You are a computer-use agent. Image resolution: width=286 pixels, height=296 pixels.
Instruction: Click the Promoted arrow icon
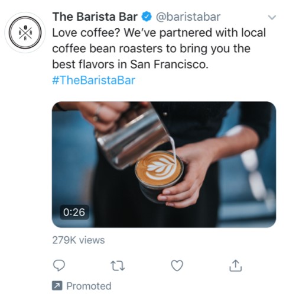pos(57,285)
